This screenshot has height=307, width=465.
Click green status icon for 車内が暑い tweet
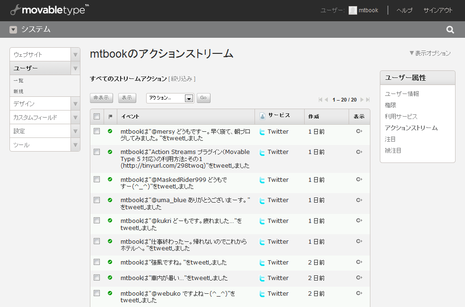tap(110, 277)
